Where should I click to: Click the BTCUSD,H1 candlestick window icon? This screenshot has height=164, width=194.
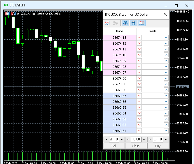6,5
